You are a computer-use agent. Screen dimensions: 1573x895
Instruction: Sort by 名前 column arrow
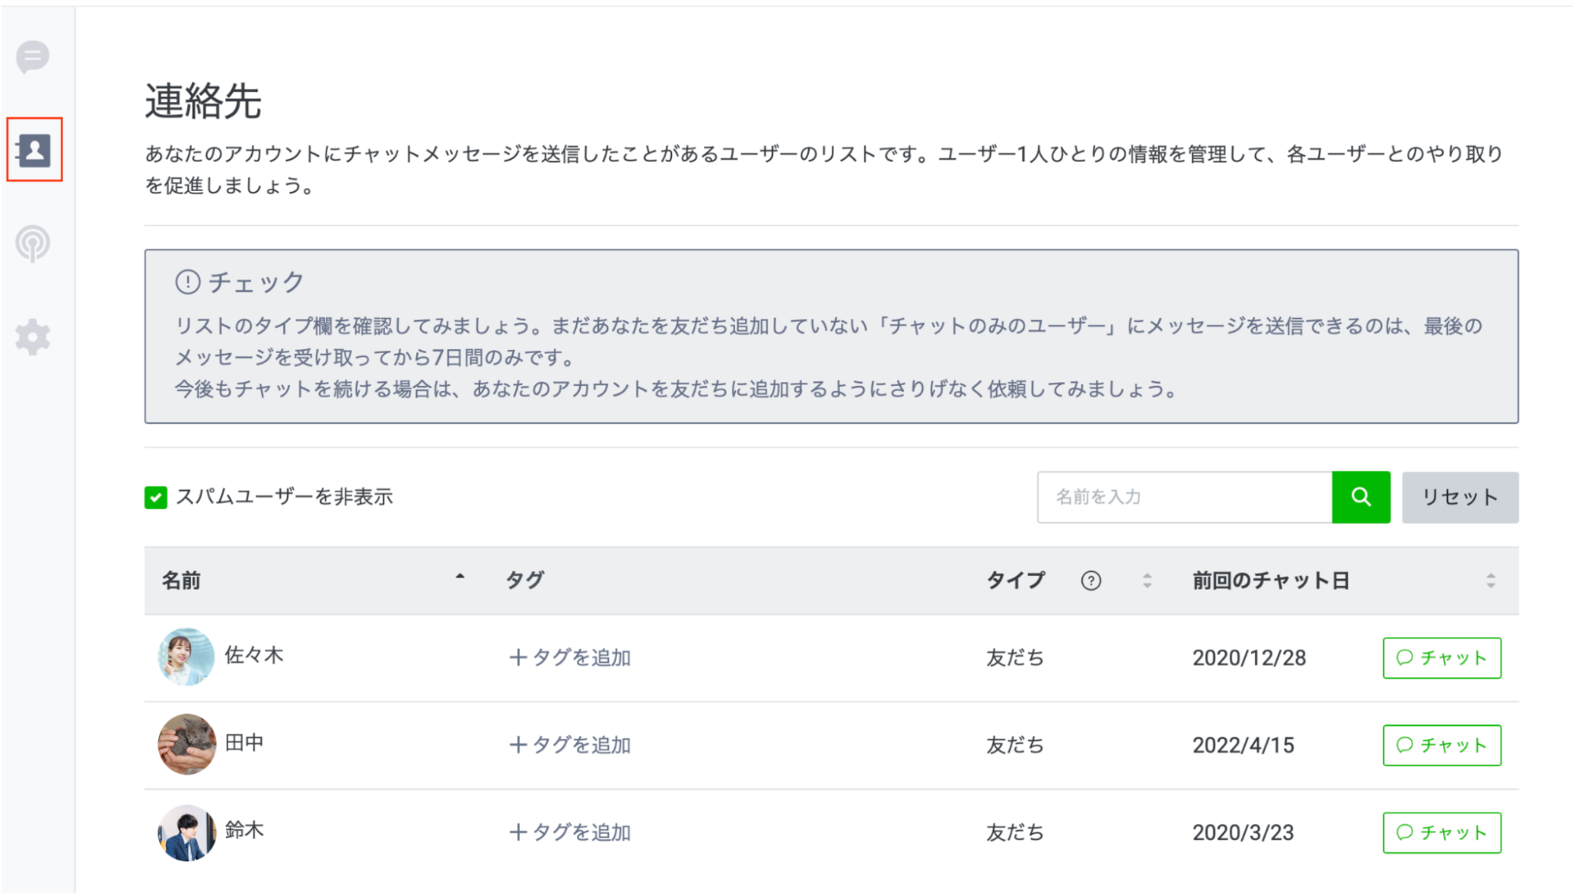click(460, 578)
